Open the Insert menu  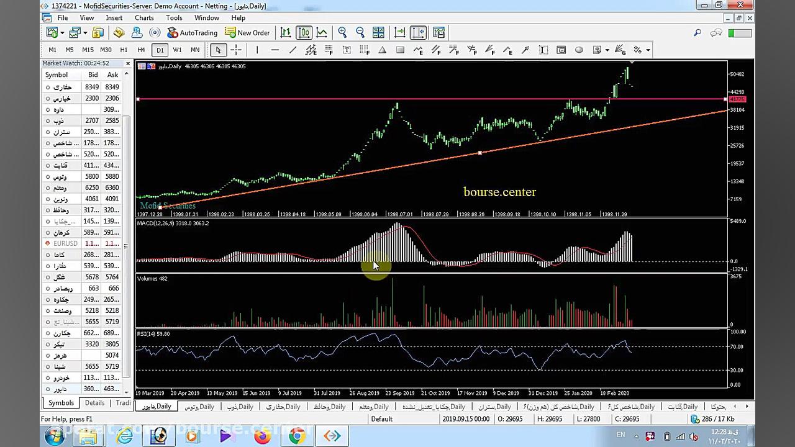(114, 18)
